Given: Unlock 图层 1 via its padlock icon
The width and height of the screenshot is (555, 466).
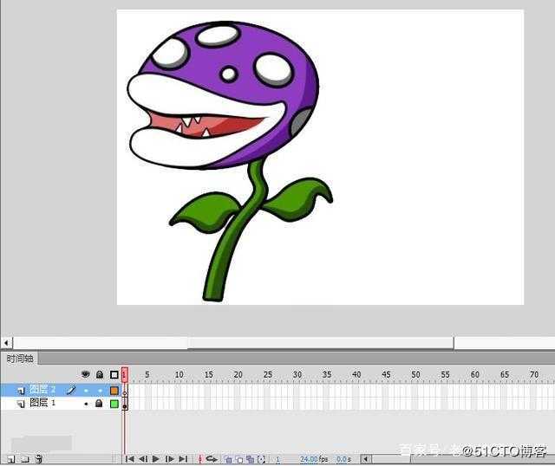Looking at the screenshot, I should click(99, 403).
